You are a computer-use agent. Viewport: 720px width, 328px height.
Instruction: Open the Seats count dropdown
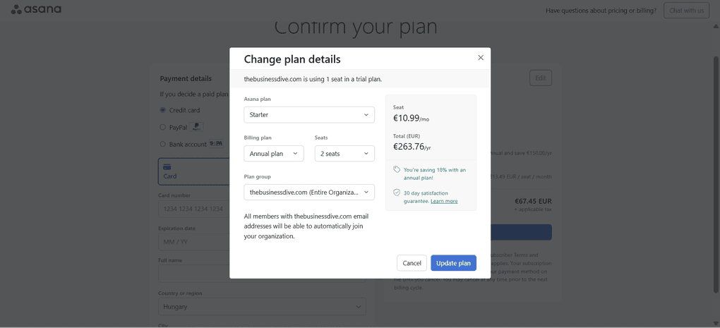[x=344, y=154]
